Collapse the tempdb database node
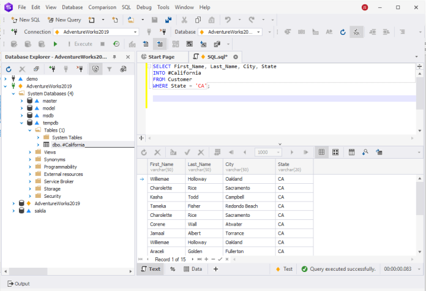426x291 pixels. click(22, 123)
